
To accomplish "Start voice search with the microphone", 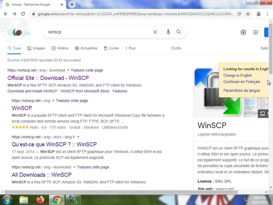I will 168,32.
